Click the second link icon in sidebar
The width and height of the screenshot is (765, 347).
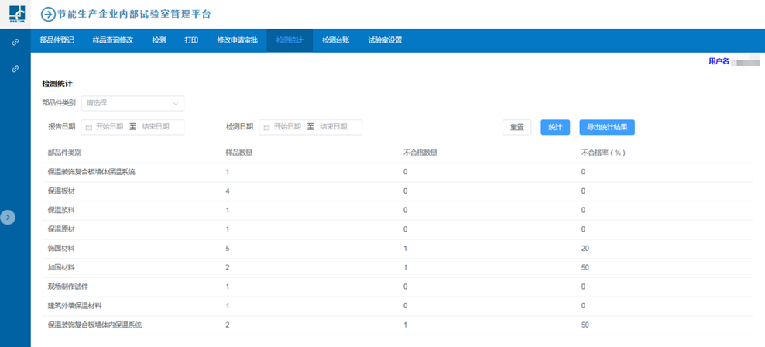tap(15, 69)
